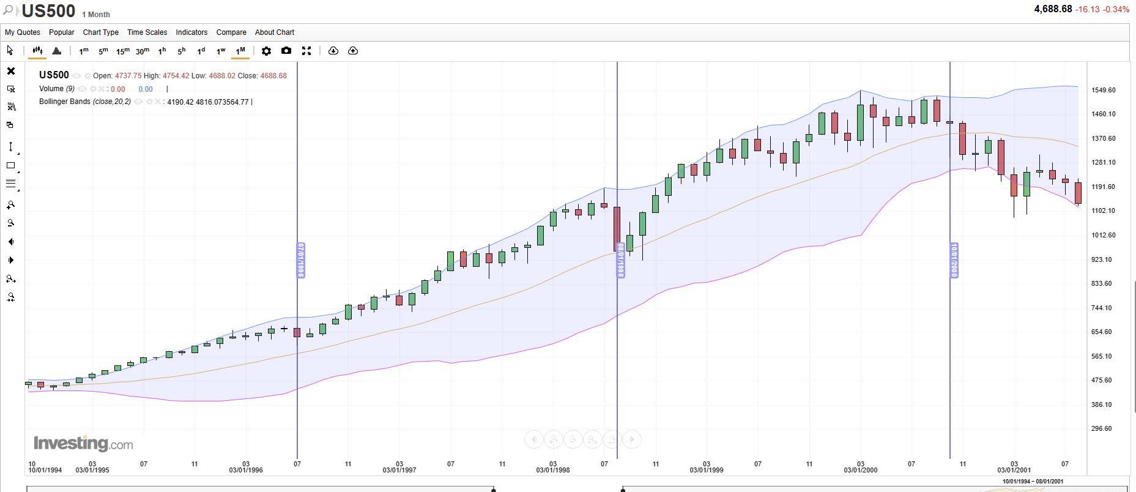
Task: Click the zoom out magnifier in left sidebar
Action: click(x=10, y=223)
